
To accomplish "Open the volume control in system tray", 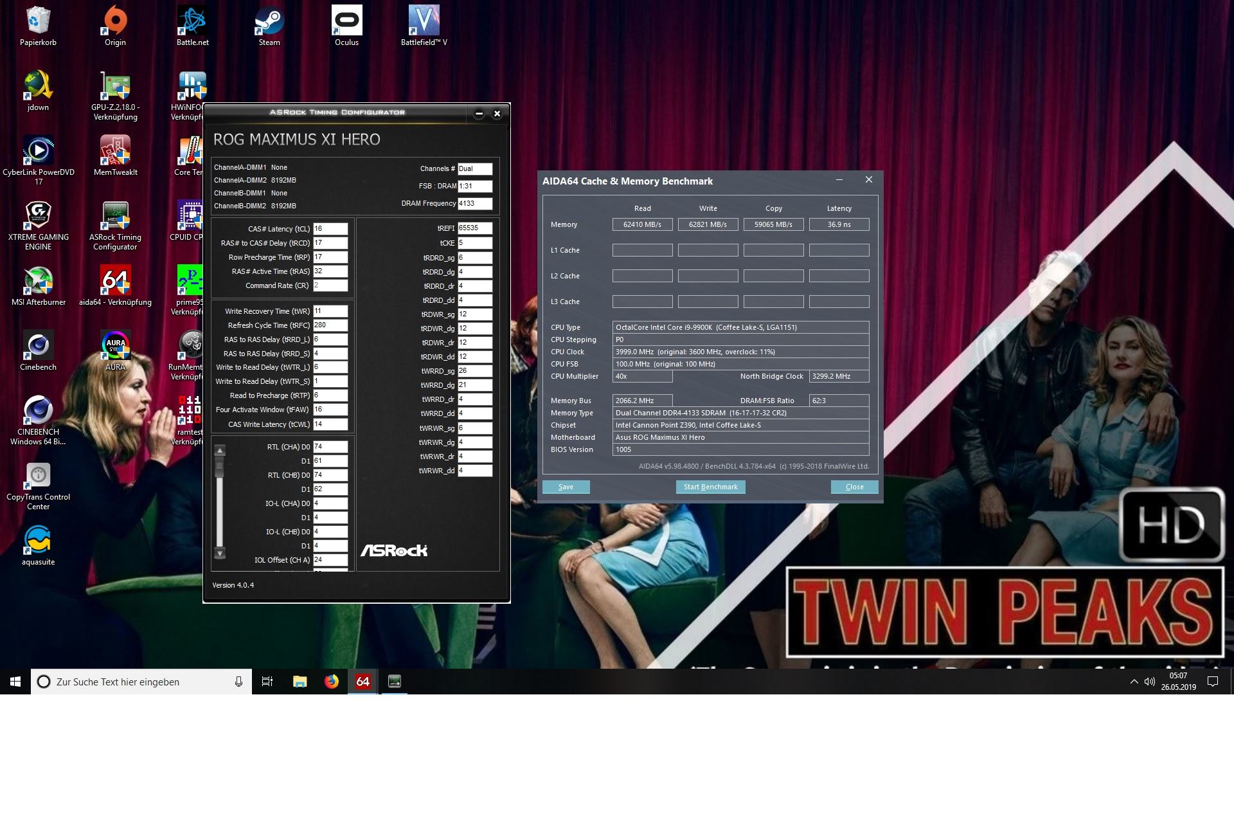I will (x=1149, y=682).
